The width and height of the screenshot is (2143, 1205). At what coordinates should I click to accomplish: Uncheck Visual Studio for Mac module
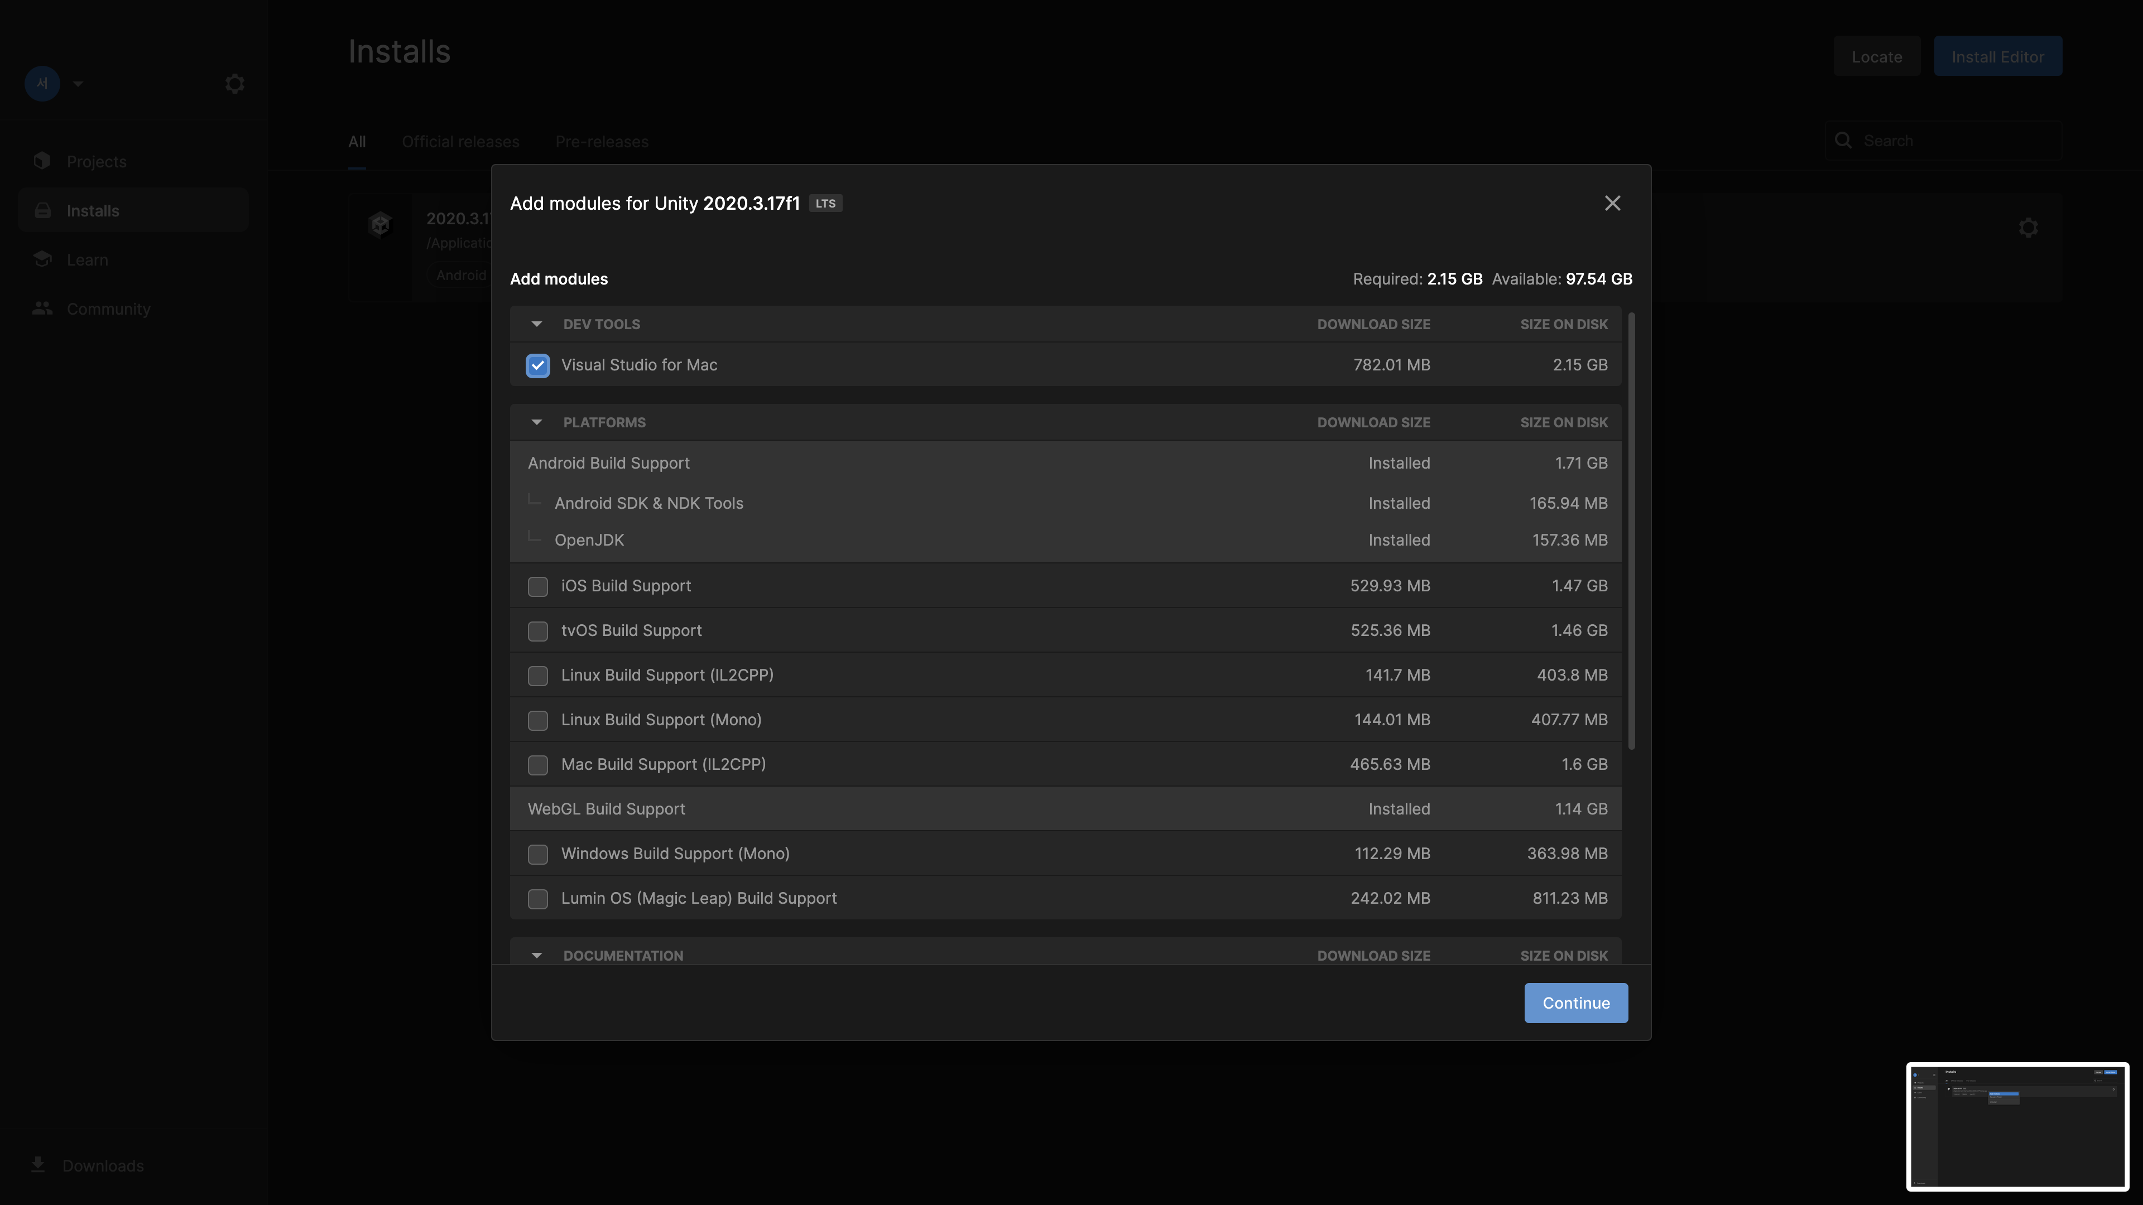click(x=537, y=365)
